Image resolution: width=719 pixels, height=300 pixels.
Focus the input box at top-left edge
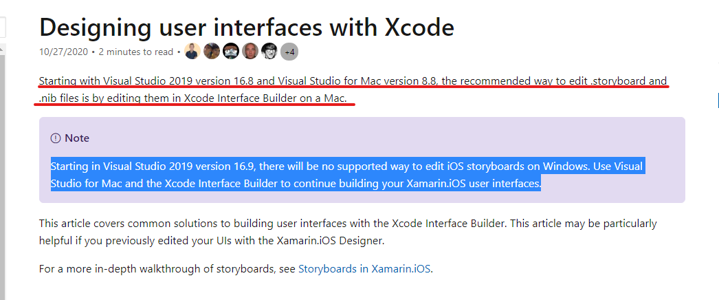click(x=3, y=28)
